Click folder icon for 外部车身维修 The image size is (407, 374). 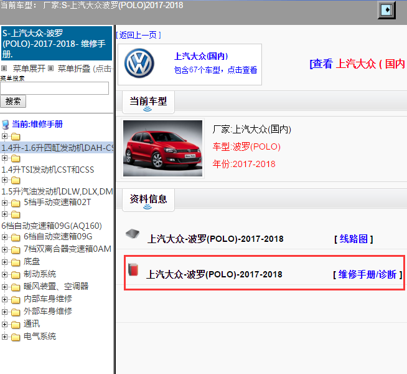click(x=16, y=312)
